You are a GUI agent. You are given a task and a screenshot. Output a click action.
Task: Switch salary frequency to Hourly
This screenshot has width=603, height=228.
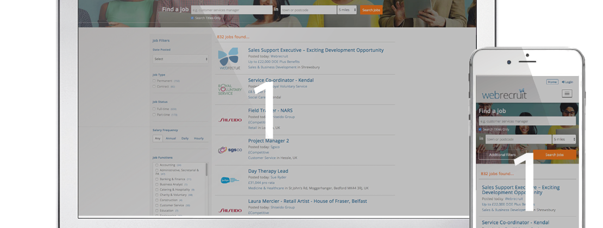[199, 138]
